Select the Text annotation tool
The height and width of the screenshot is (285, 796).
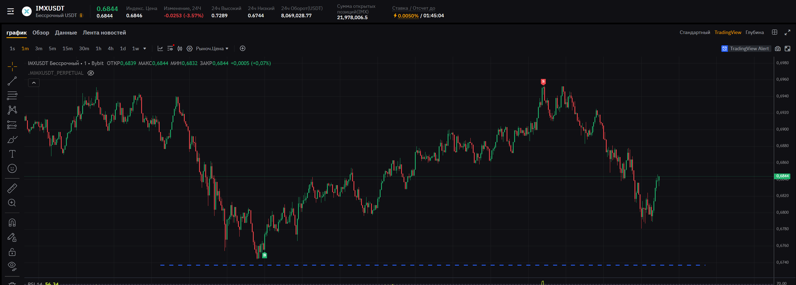tap(12, 154)
